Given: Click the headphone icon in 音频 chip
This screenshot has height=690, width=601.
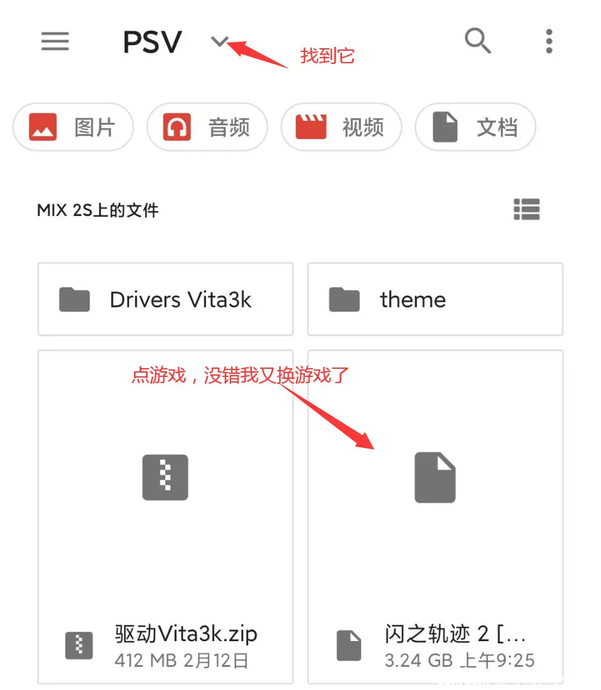Looking at the screenshot, I should (x=177, y=127).
